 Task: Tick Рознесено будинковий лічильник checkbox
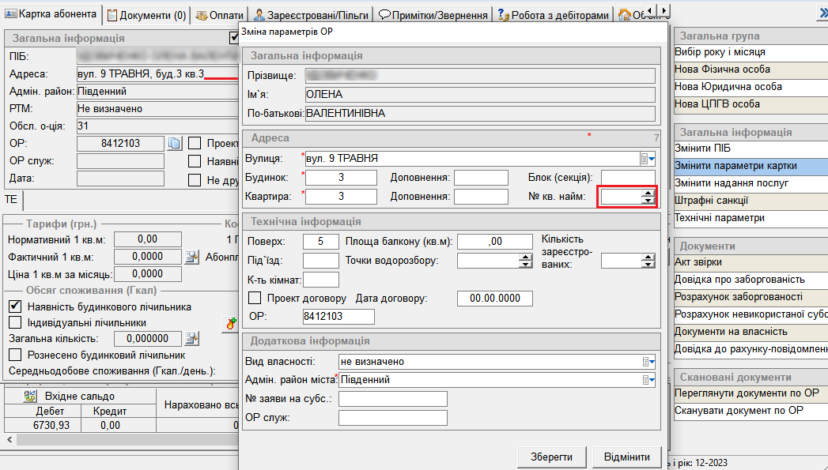pos(14,355)
